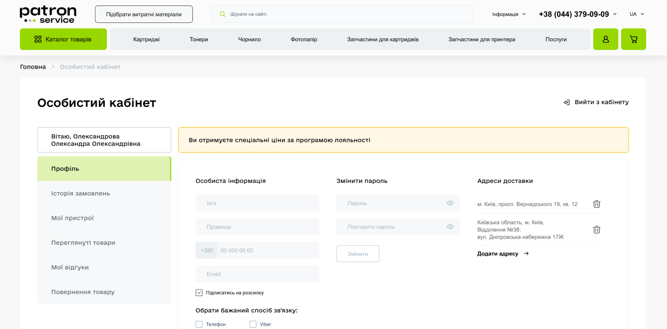Click the logout icon next to Вийти з кабінету
The image size is (667, 329).
click(567, 102)
